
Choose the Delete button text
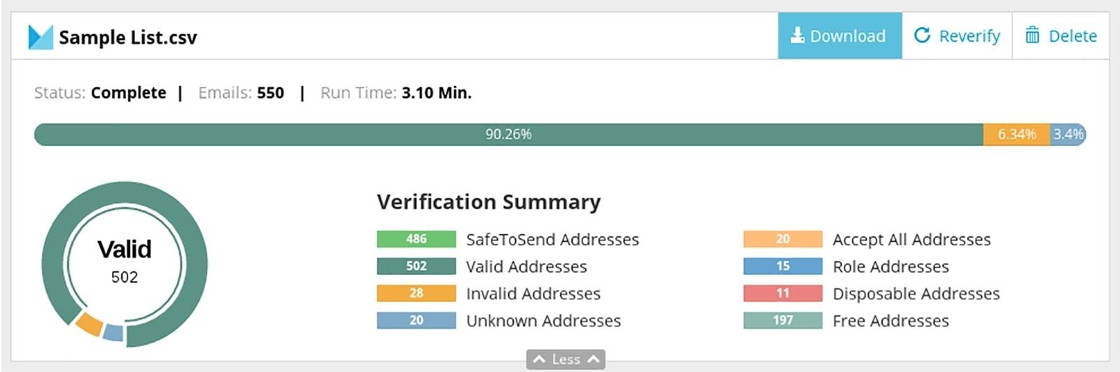click(x=1072, y=36)
